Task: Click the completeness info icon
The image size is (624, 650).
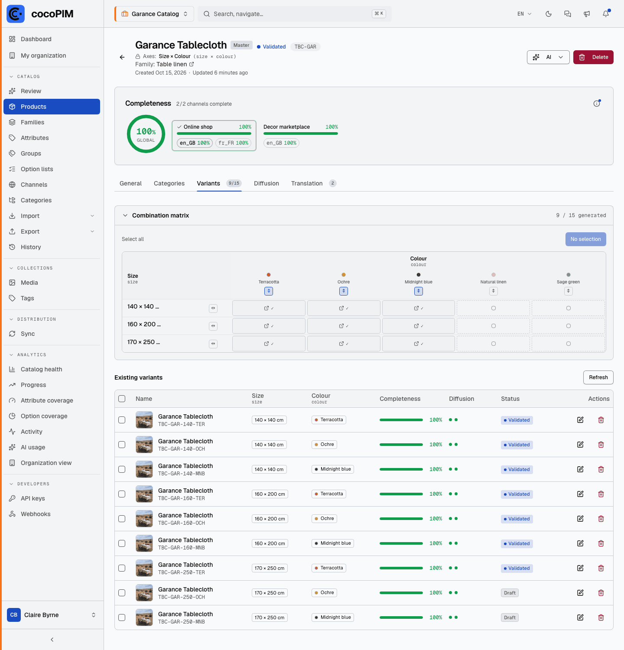Action: 597,104
